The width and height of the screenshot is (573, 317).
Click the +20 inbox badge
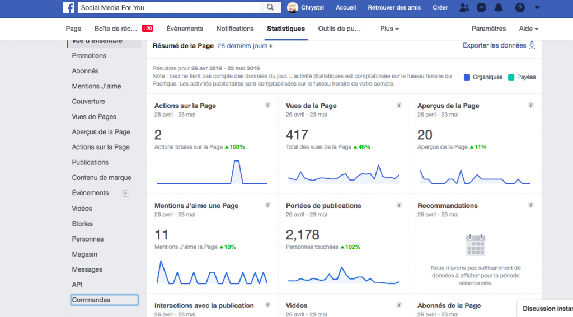tap(148, 29)
